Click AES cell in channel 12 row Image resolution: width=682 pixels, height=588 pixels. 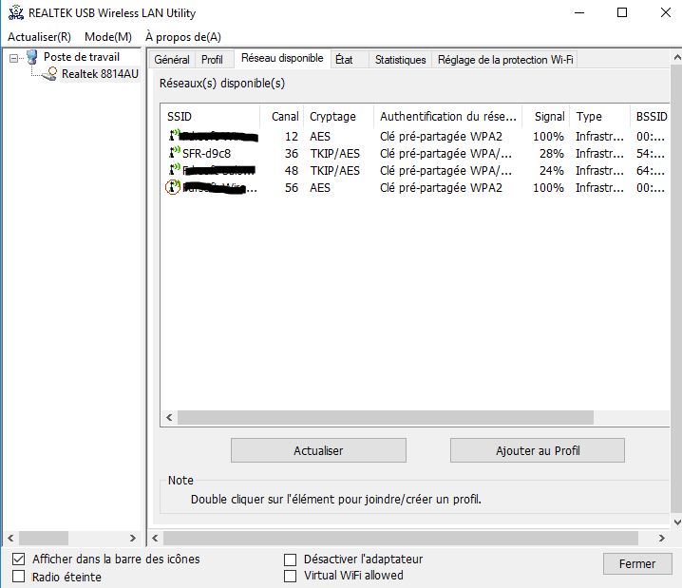point(320,136)
